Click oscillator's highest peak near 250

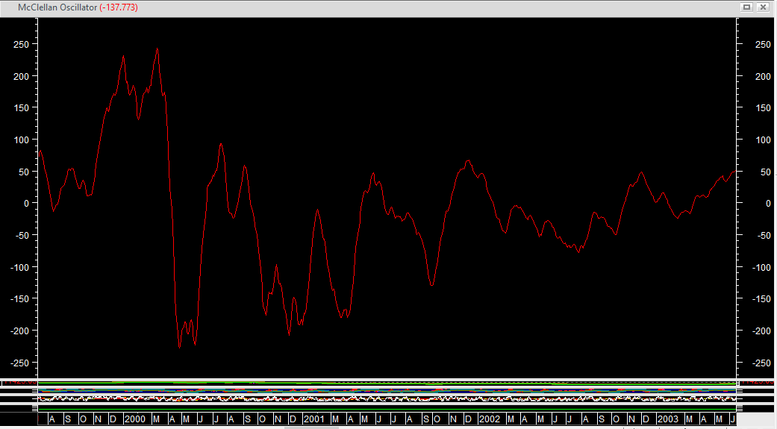click(x=157, y=49)
